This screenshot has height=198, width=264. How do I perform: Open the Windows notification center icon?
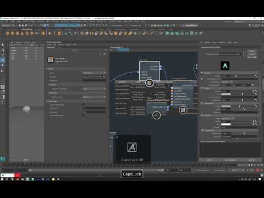(x=260, y=179)
